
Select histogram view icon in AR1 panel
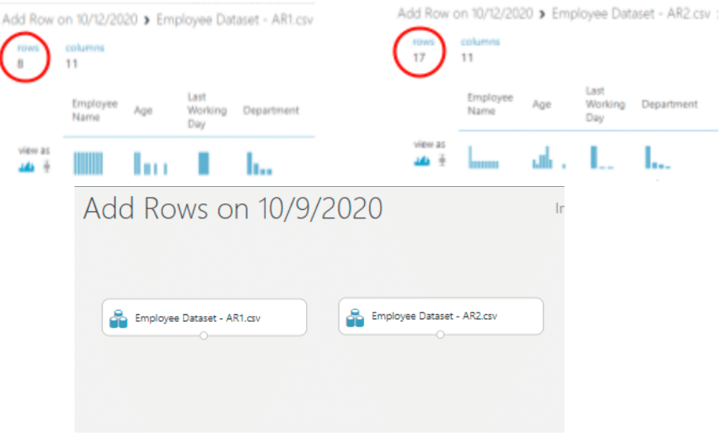click(27, 166)
